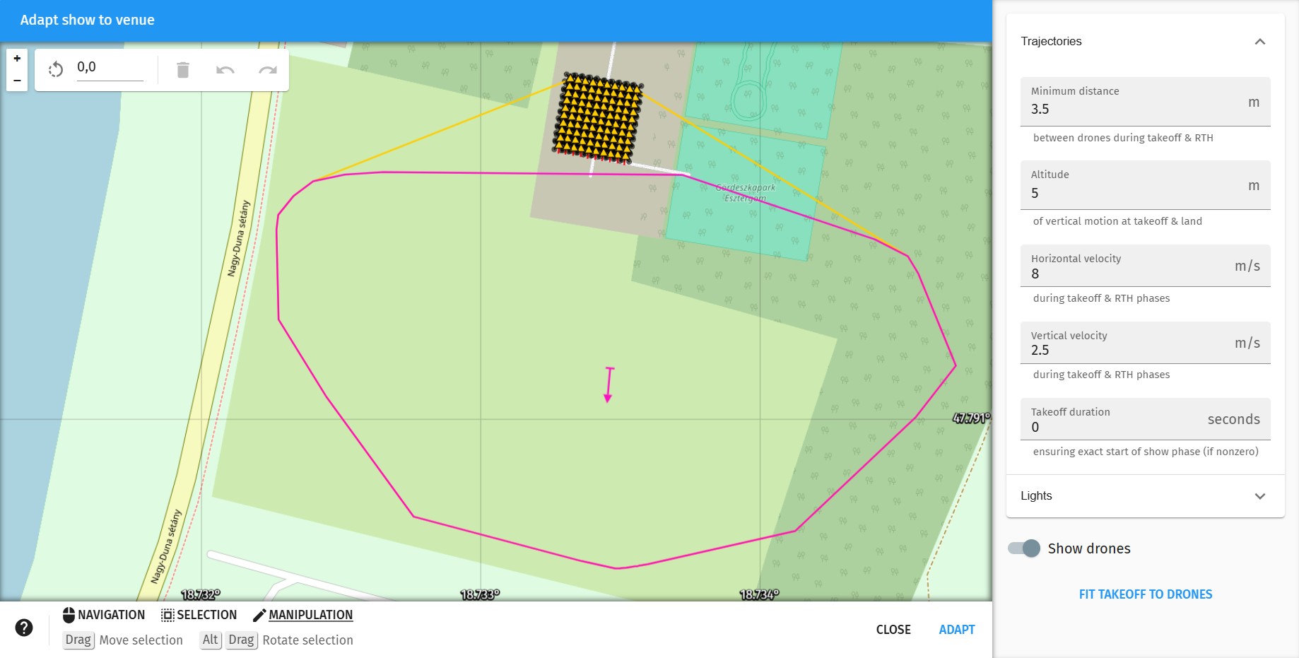Viewport: 1299px width, 658px height.
Task: Click the map zoom out minus button
Action: 17,81
